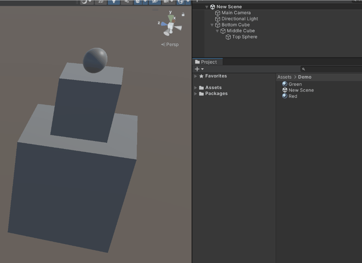Click the large gray cone on the gizmo's right
Image resolution: width=362 pixels, height=263 pixels.
(178, 28)
